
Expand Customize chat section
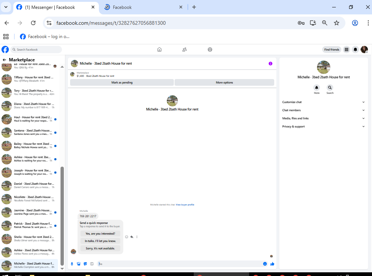point(323,102)
